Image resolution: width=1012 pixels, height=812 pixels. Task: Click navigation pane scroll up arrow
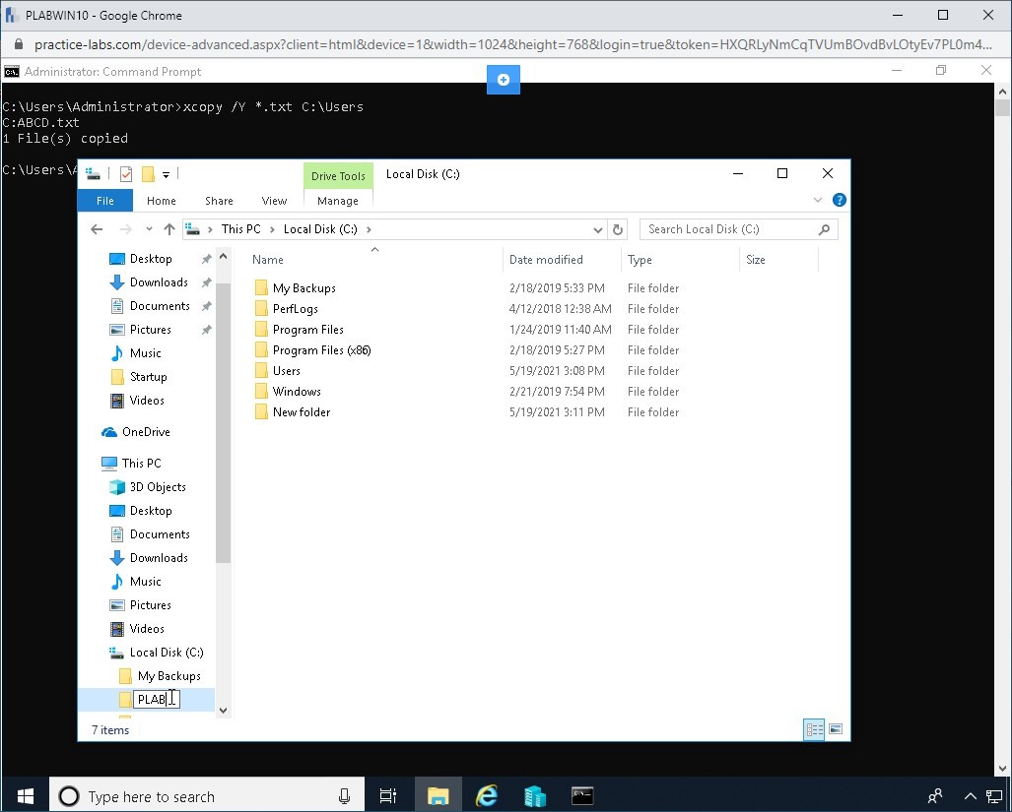(224, 257)
